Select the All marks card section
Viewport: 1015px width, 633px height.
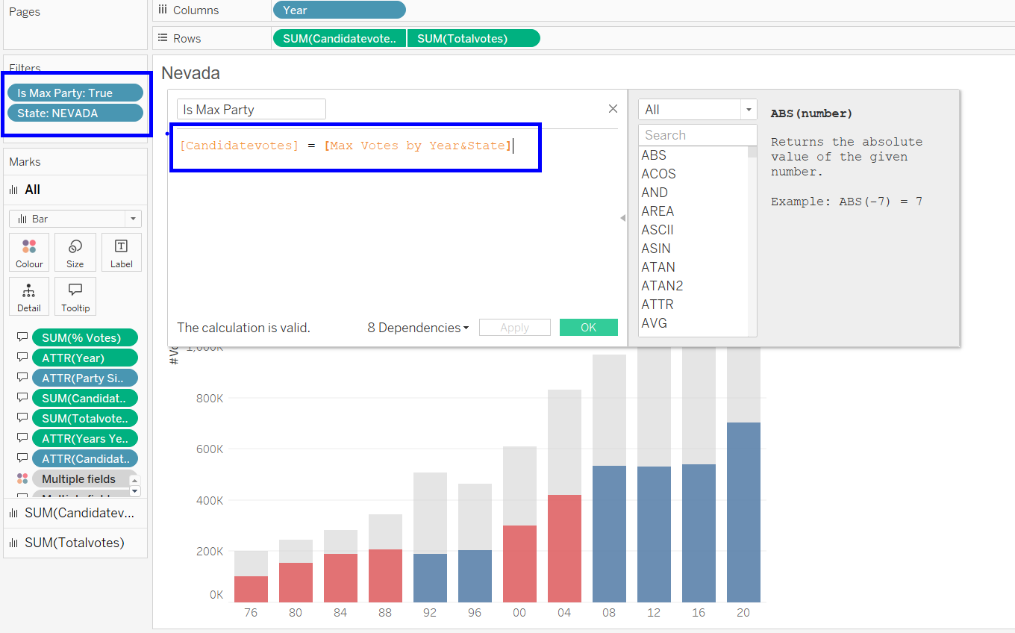[75, 190]
